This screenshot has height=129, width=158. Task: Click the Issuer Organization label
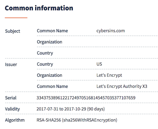tap(49, 75)
